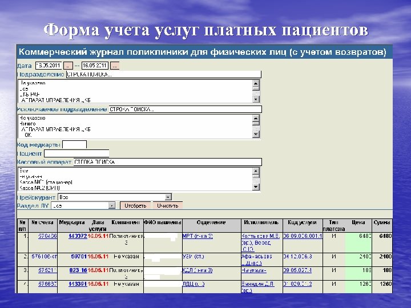Click the end date 16.05.2011 field
The image size is (411, 308).
(95, 66)
